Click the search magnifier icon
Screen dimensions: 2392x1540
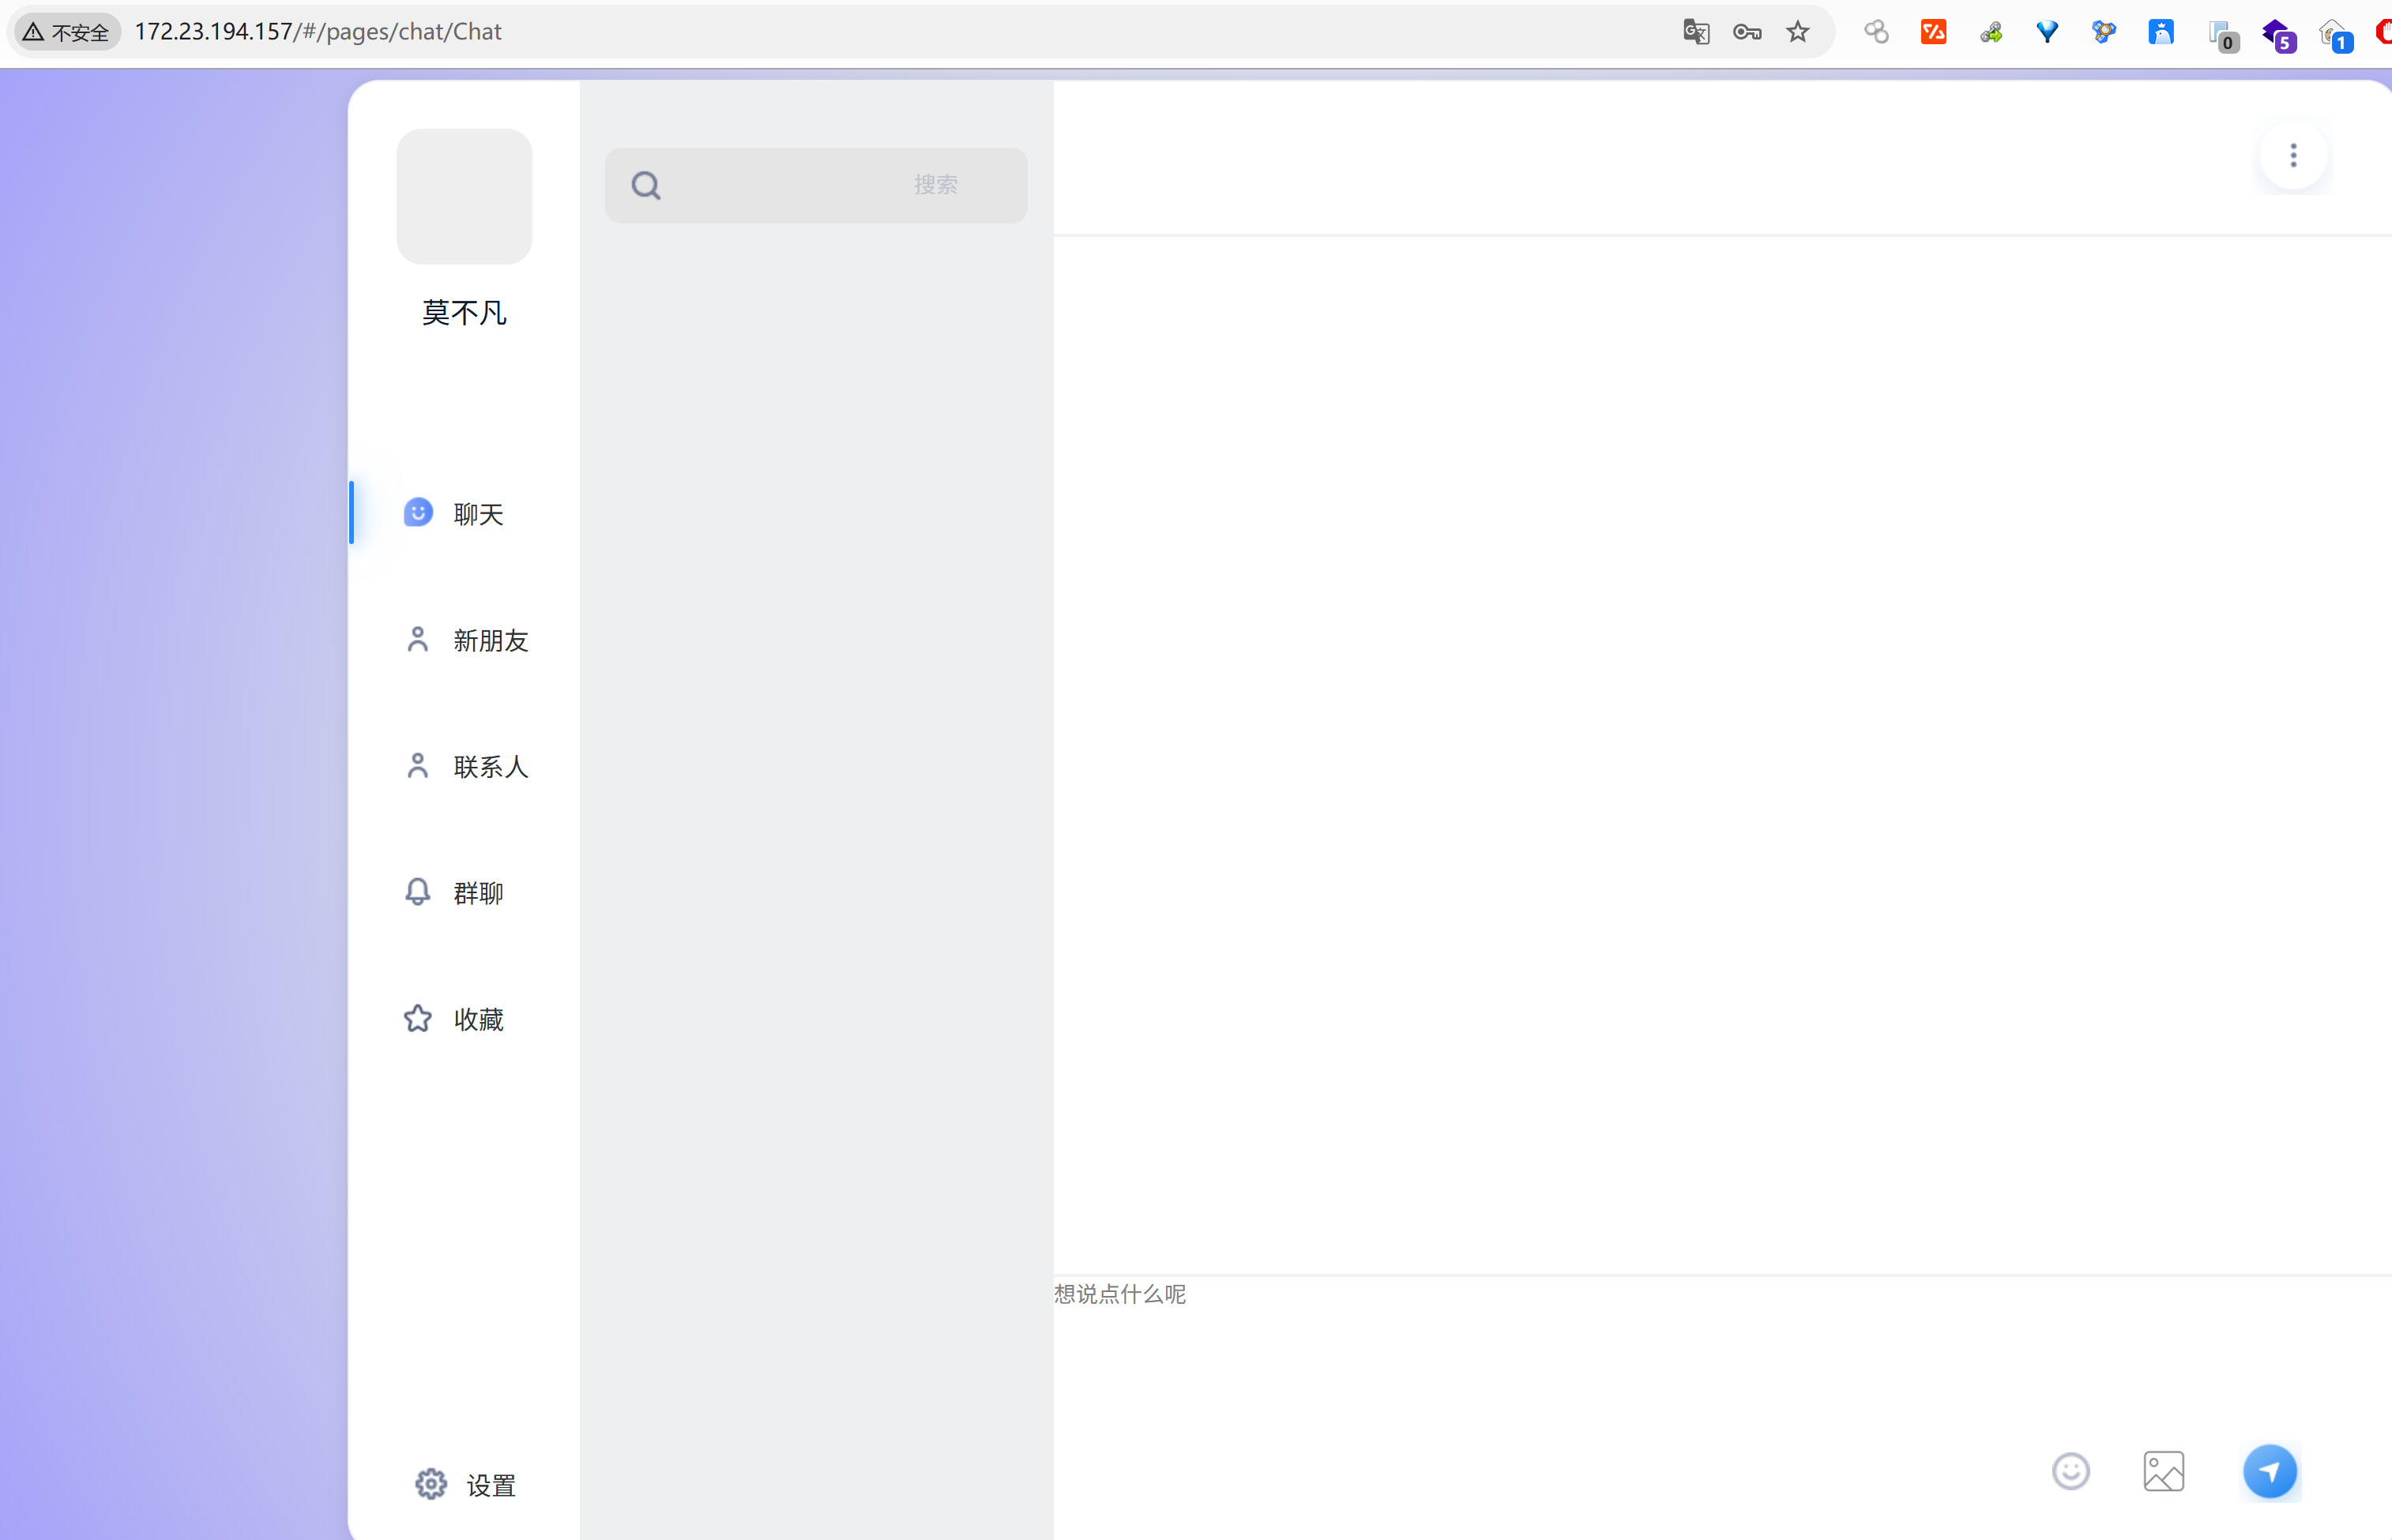pyautogui.click(x=646, y=186)
